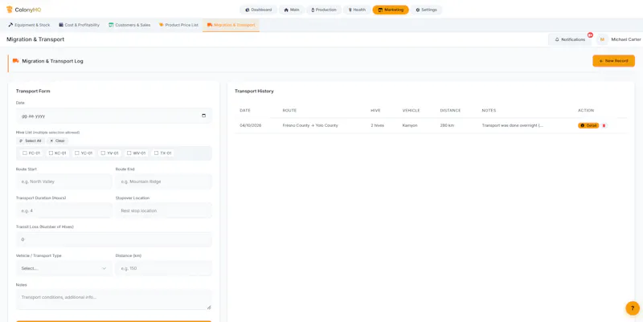
Task: Focus the Date input field
Action: tap(114, 116)
